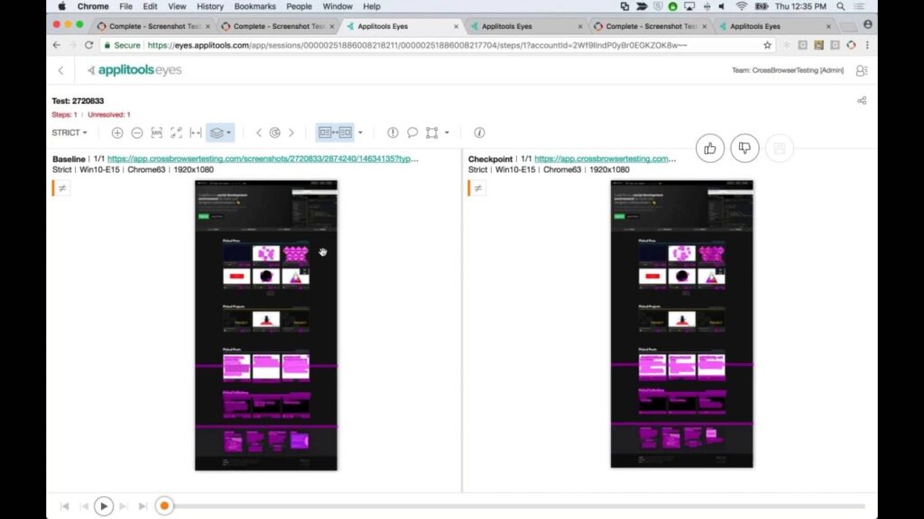The image size is (924, 519).
Task: Click the orange playback slider handle
Action: [164, 506]
